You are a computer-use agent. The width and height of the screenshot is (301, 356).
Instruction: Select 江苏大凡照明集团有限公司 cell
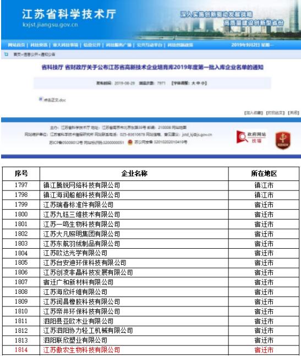click(x=134, y=234)
